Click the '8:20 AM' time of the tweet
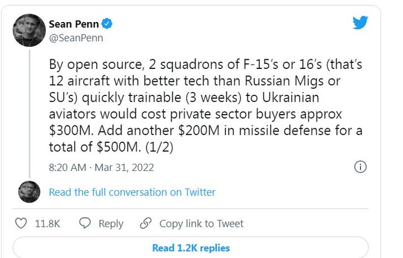403x258 pixels. point(67,168)
